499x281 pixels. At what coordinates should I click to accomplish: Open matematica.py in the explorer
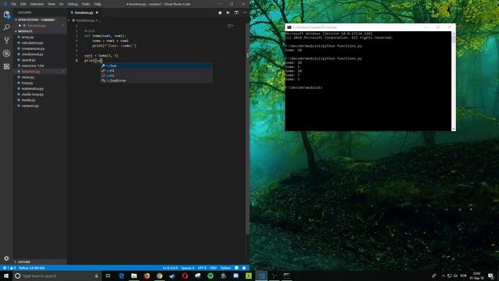(x=33, y=88)
